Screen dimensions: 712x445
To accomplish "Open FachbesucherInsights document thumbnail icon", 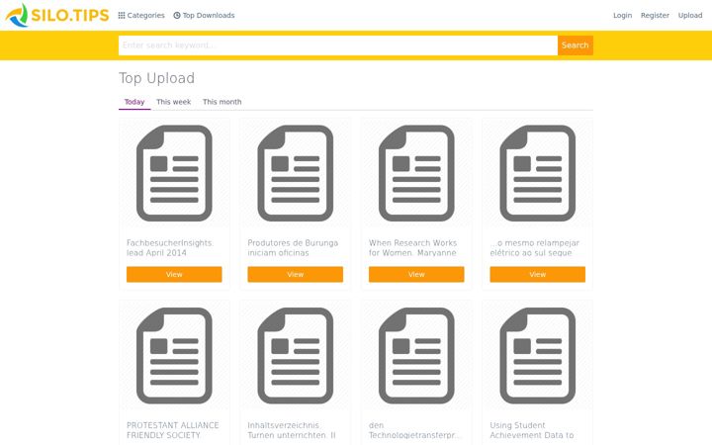I will coord(174,173).
